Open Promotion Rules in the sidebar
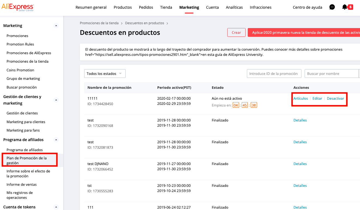Screen dimensions: 360x210 point(20,44)
